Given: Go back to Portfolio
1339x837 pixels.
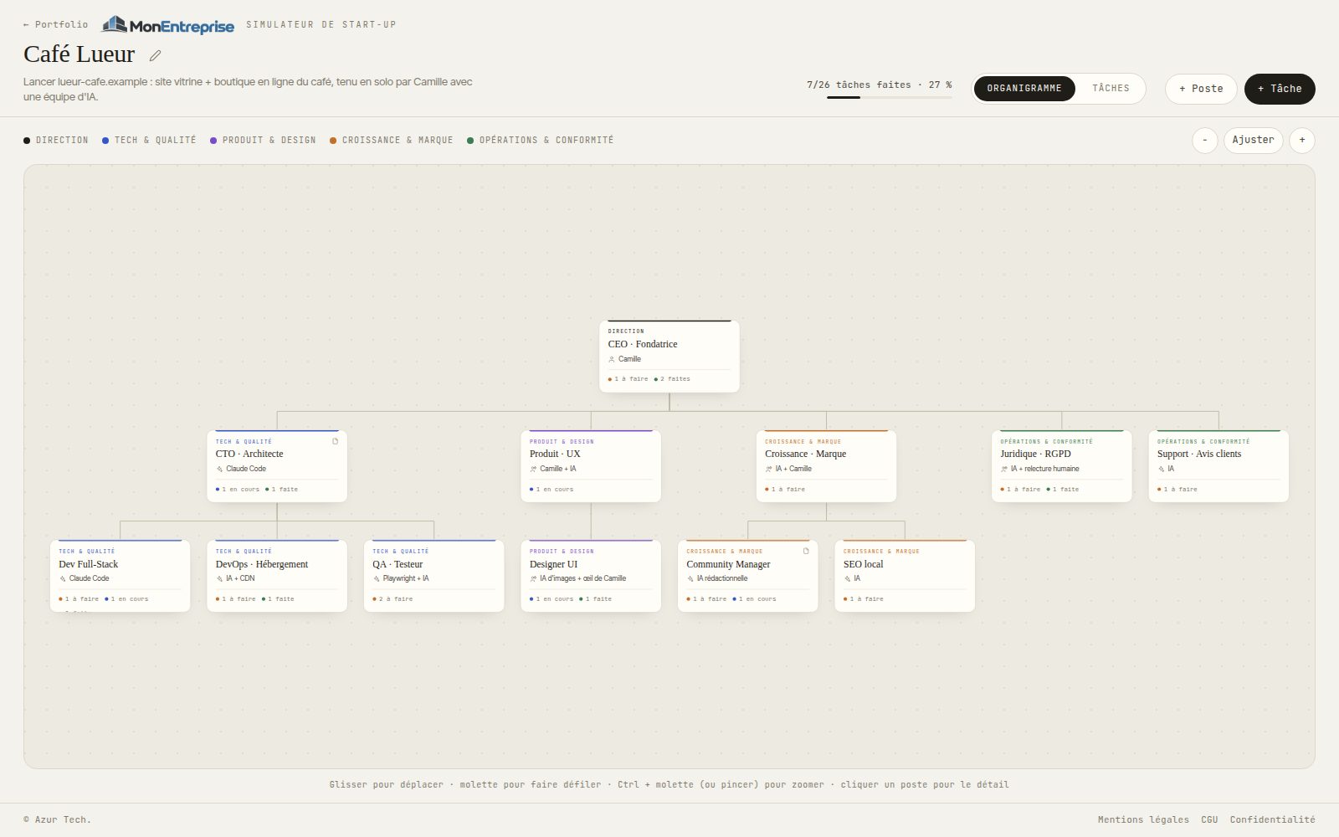Looking at the screenshot, I should [x=55, y=24].
